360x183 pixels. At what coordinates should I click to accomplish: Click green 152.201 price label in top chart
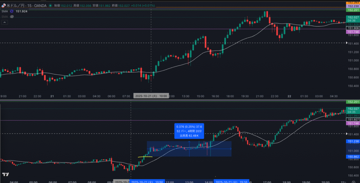pos(353,10)
